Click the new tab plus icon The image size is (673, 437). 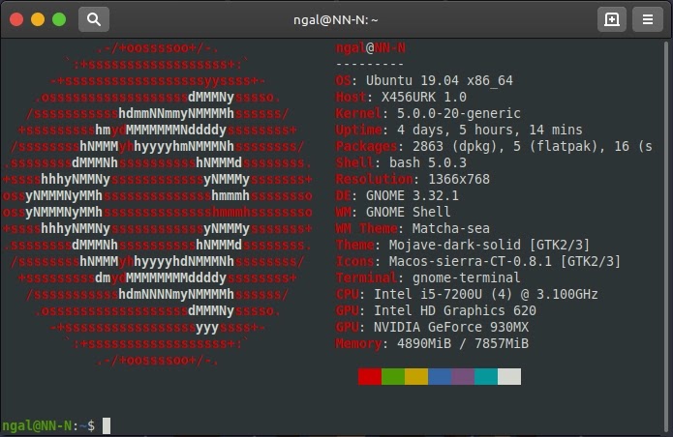[x=612, y=19]
